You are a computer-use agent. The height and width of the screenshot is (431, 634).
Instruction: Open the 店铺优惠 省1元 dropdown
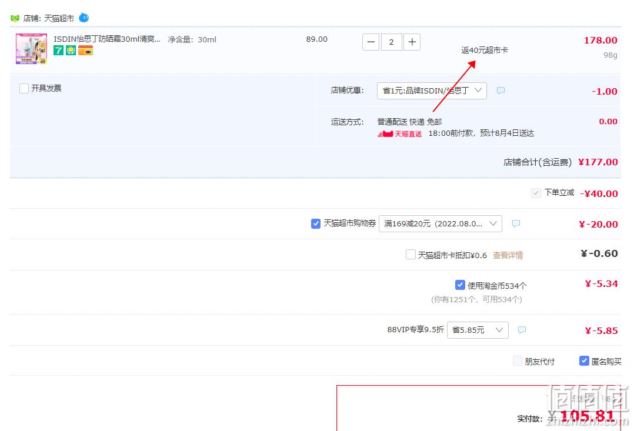pyautogui.click(x=432, y=91)
